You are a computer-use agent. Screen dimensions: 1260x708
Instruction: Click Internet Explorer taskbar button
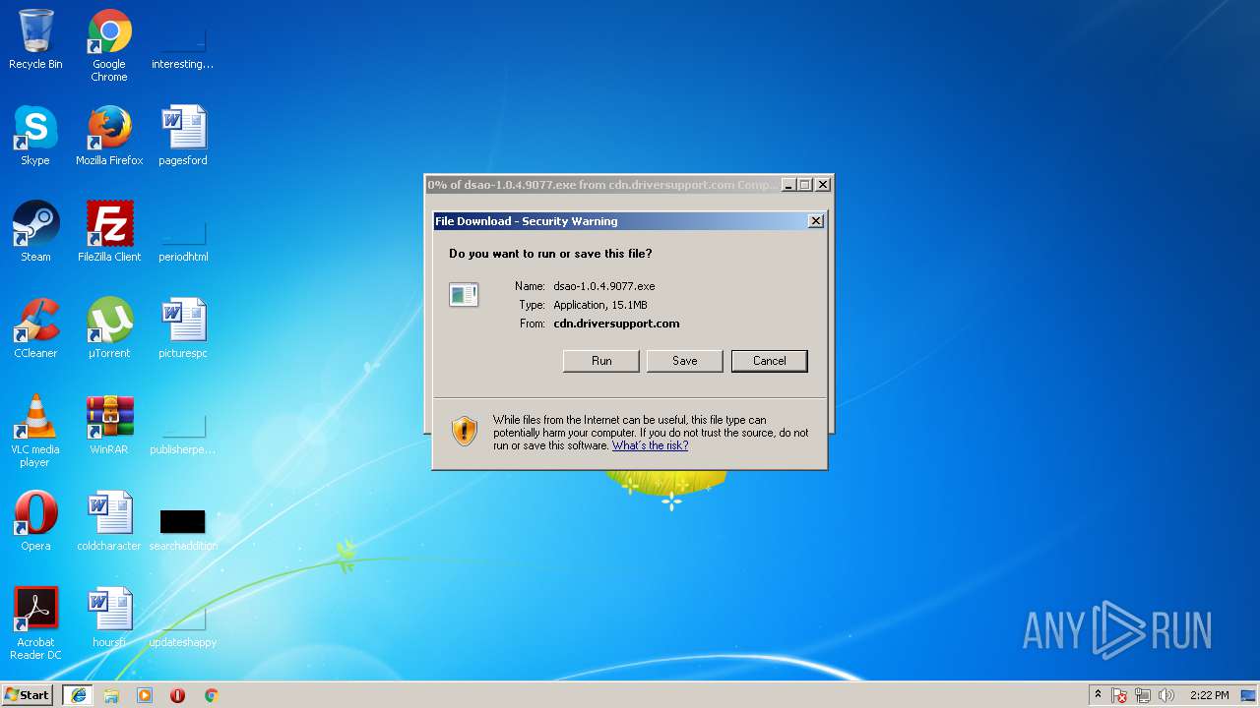point(79,695)
